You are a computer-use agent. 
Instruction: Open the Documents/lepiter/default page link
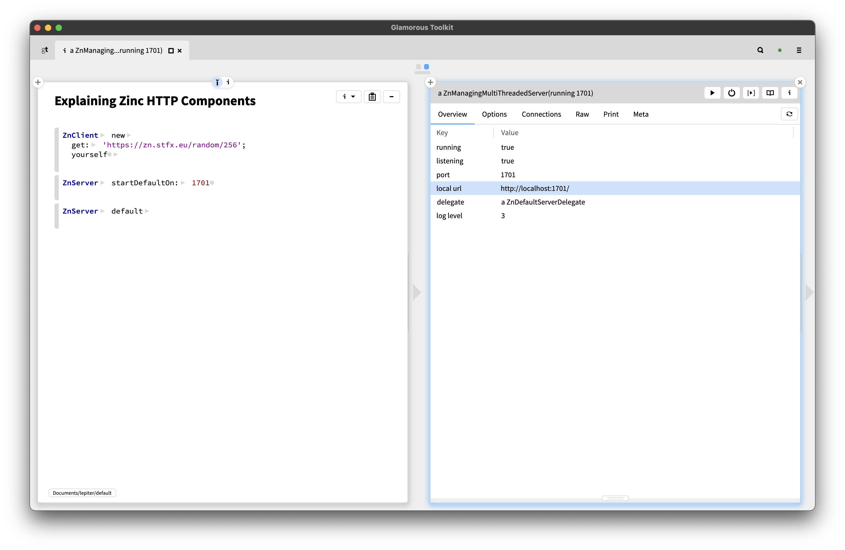tap(82, 493)
